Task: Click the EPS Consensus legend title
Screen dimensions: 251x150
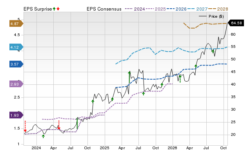Action: pyautogui.click(x=104, y=9)
